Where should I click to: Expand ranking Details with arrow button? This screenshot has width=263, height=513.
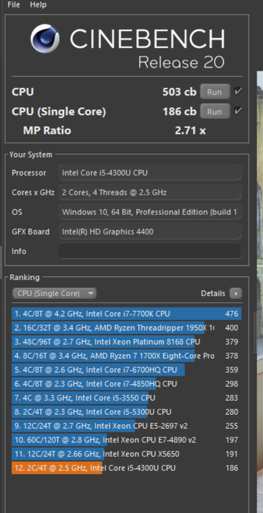point(235,293)
